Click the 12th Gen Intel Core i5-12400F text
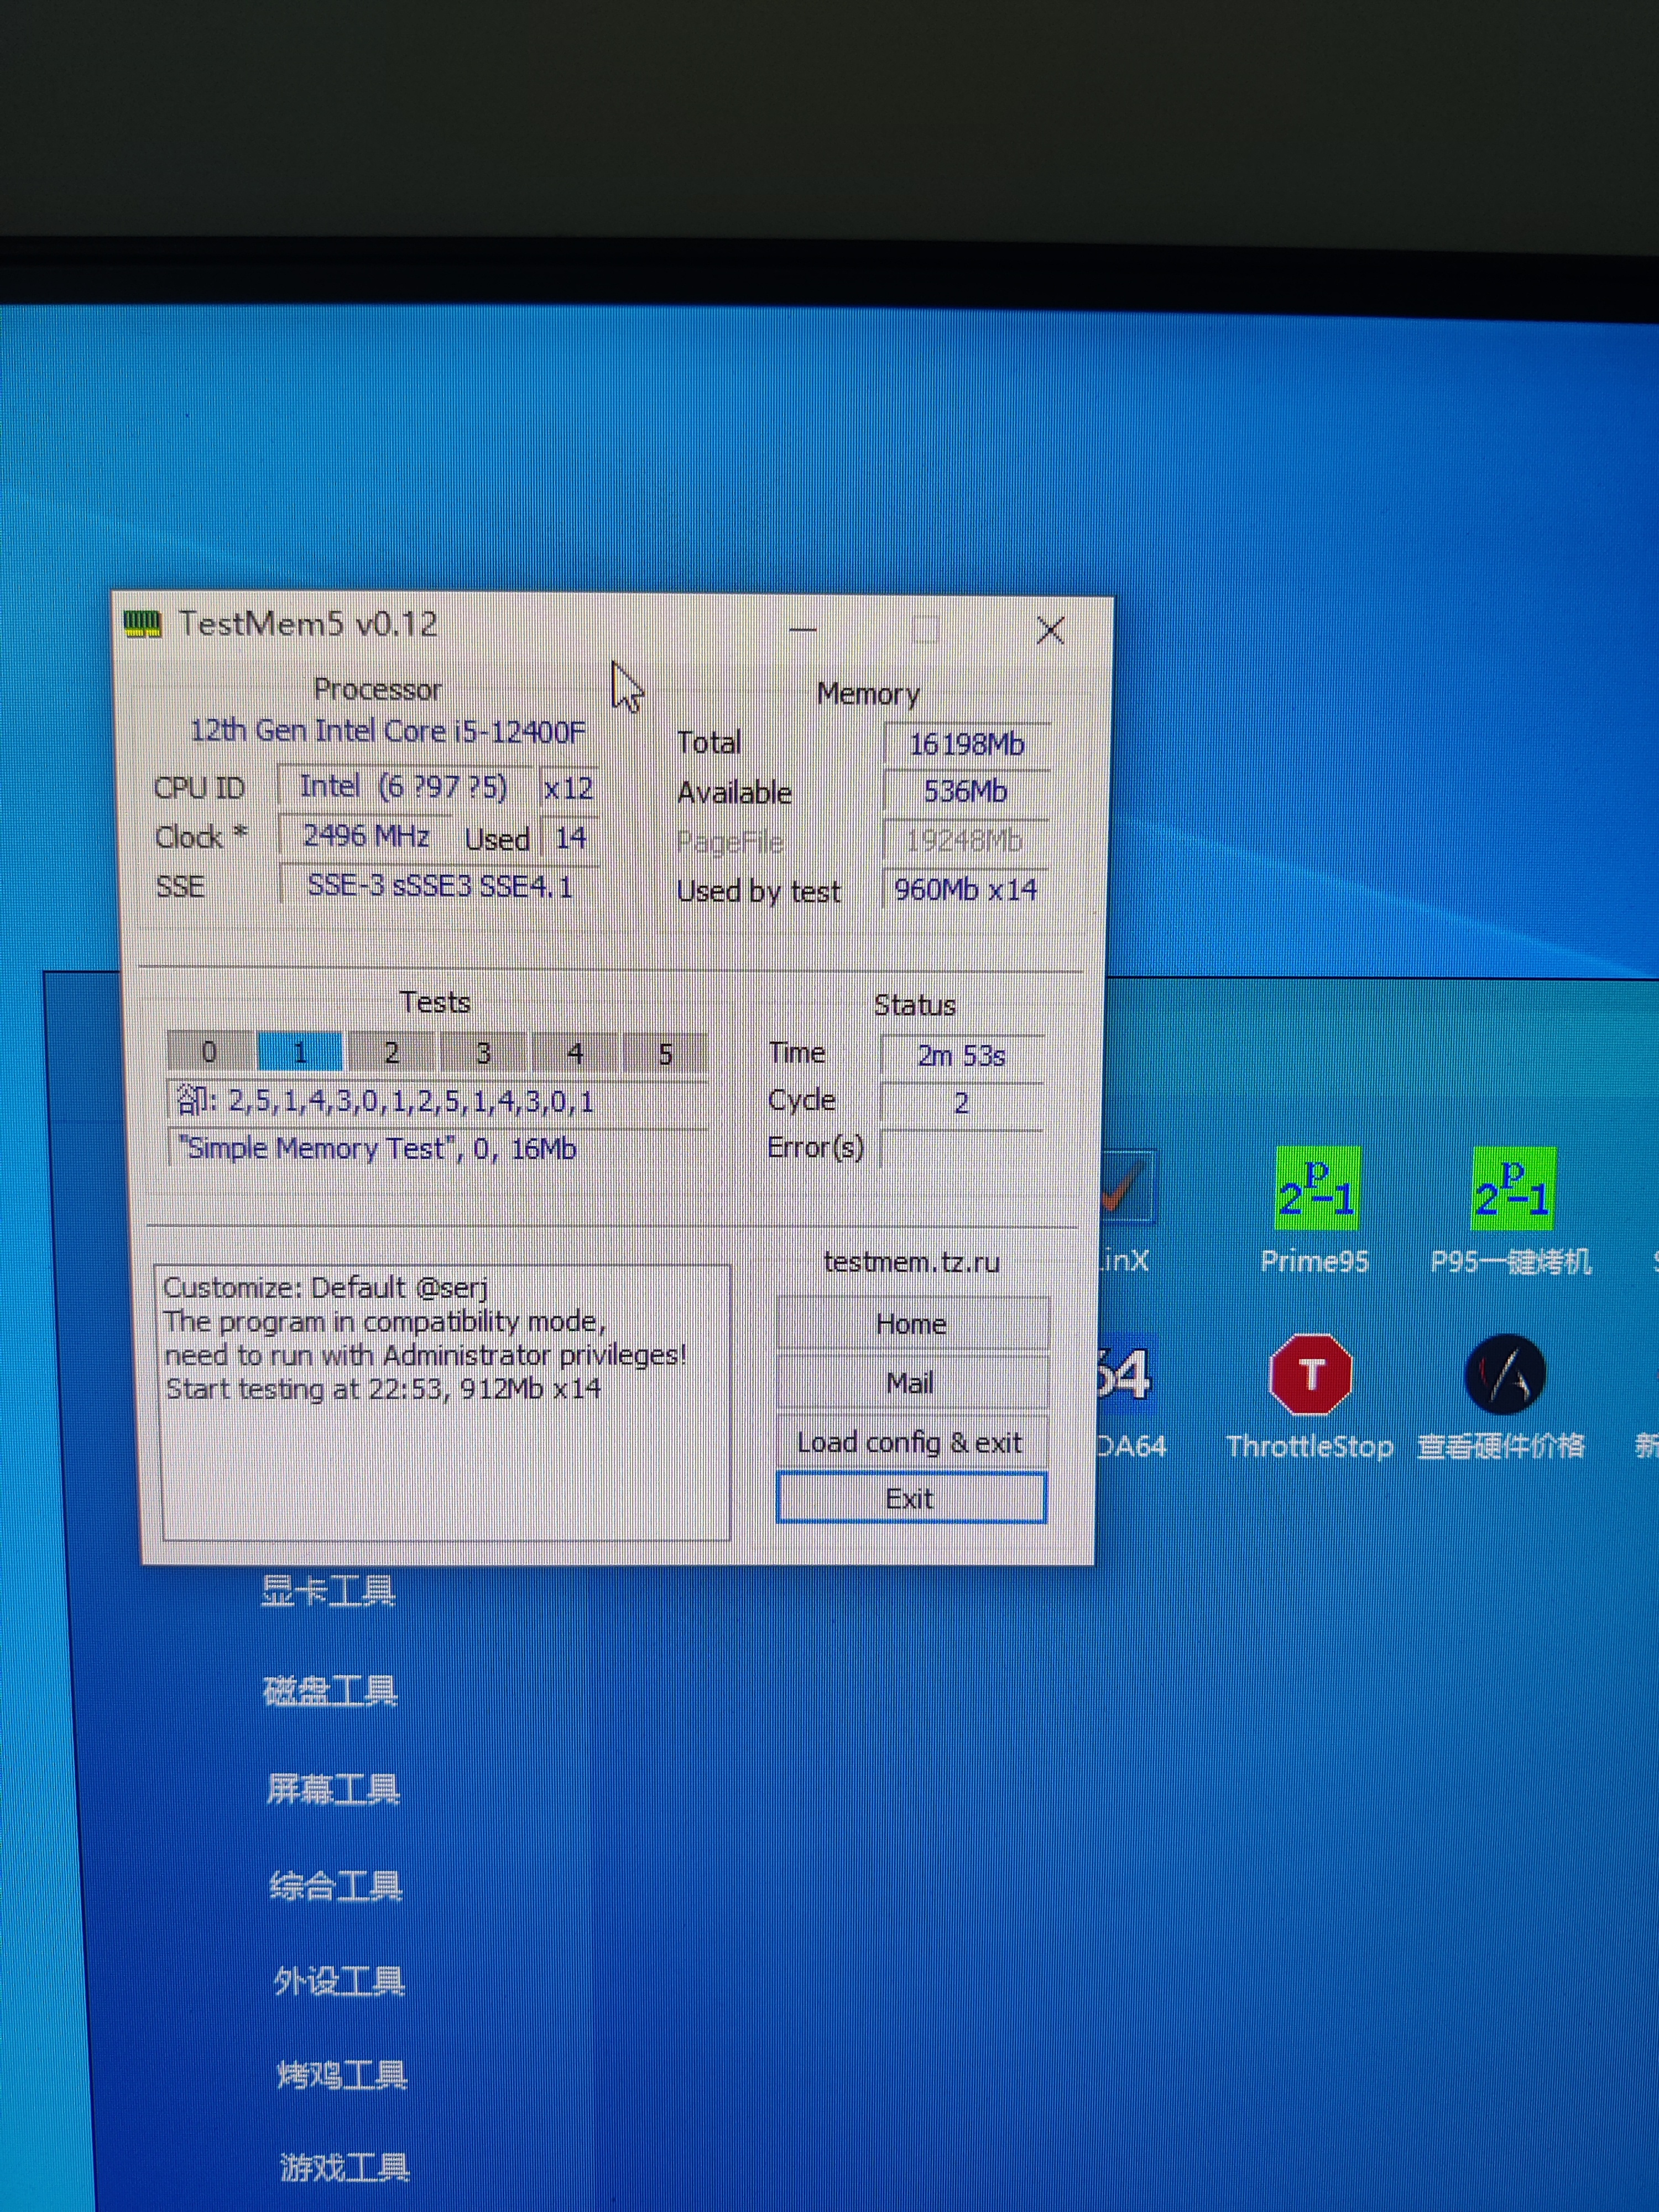Image resolution: width=1659 pixels, height=2212 pixels. coord(388,731)
